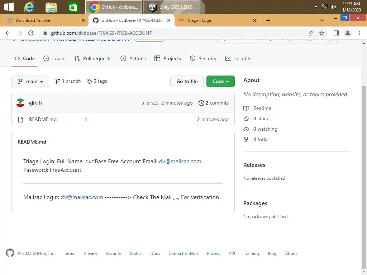This screenshot has width=367, height=275.
Task: Open the Chrome profile avatar
Action: (x=348, y=33)
